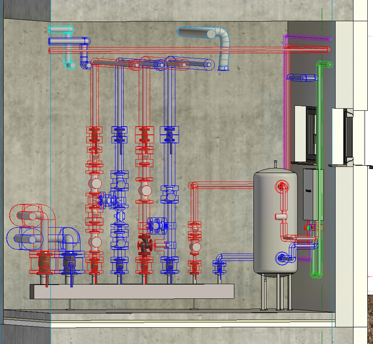Screen dimensions: 373x344
Task: Click the long red horizontal pipe near the ceiling
Action: pos(189,50)
